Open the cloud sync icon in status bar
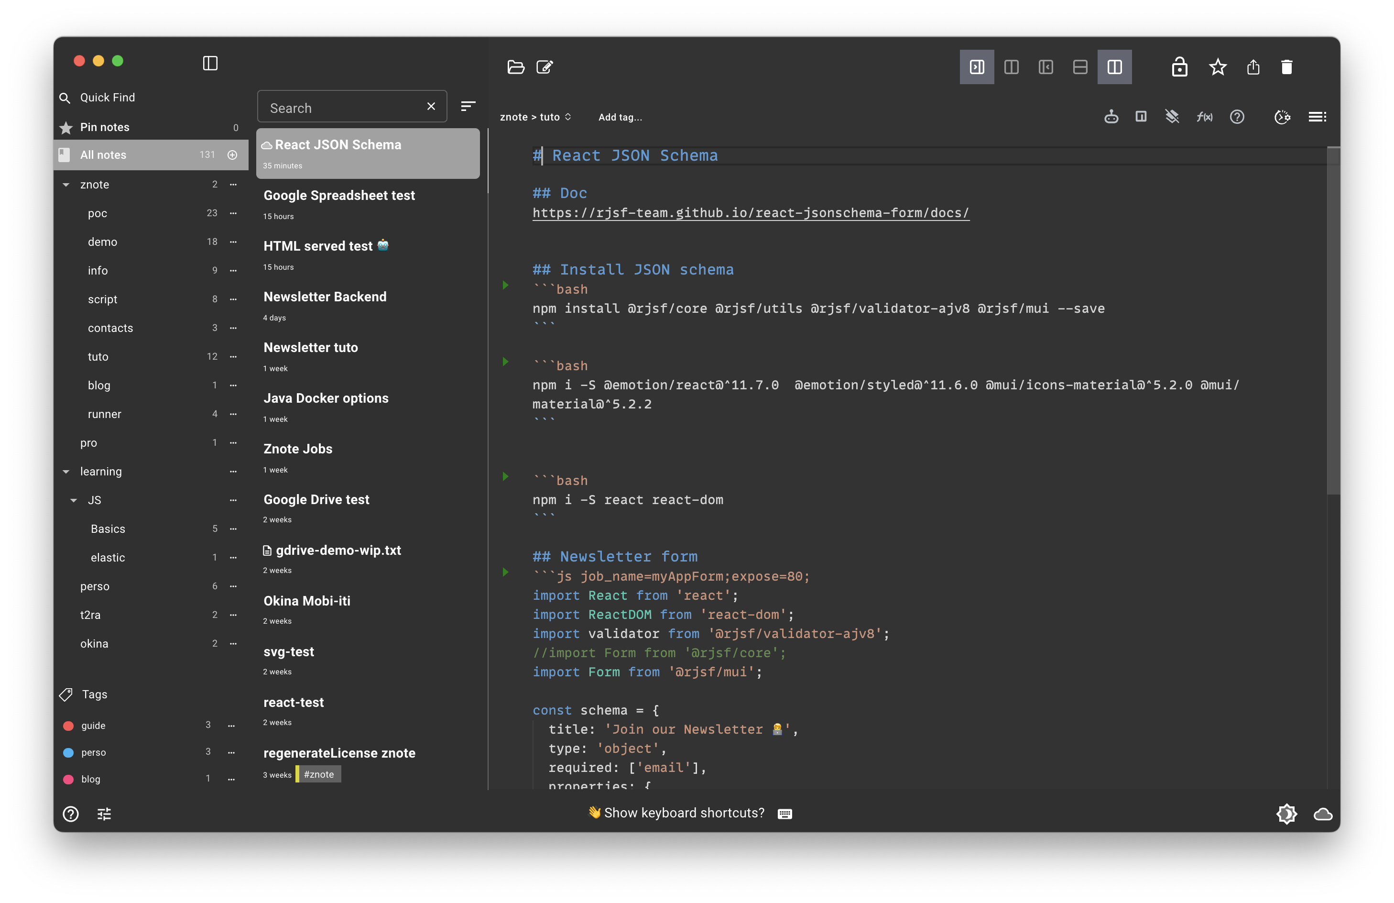 point(1323,814)
